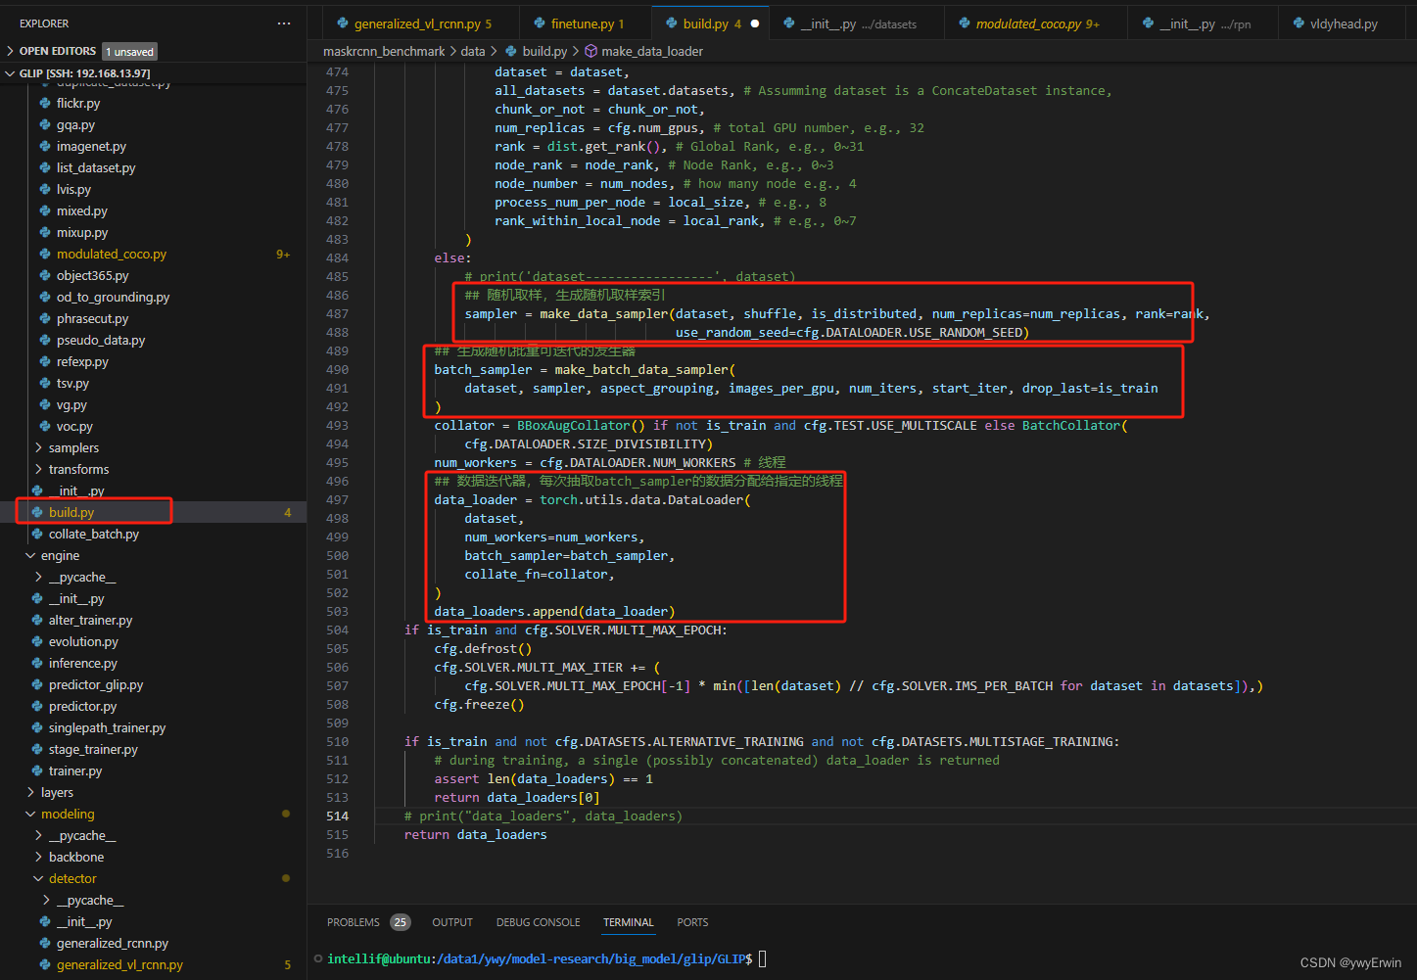Click the data breadcrumb segment
The width and height of the screenshot is (1417, 980).
(x=473, y=51)
